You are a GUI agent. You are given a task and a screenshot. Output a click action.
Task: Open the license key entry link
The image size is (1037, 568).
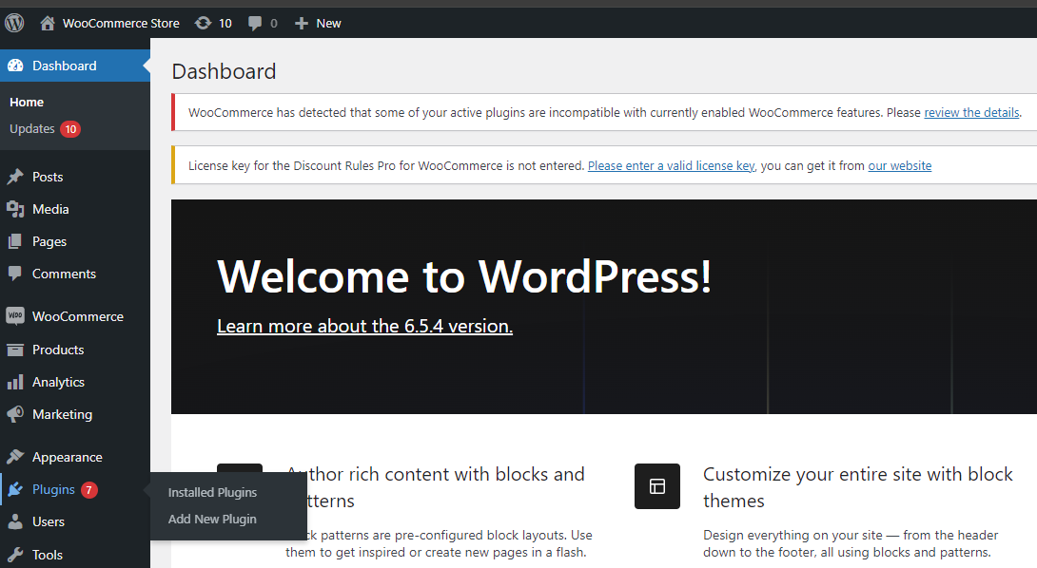[671, 165]
